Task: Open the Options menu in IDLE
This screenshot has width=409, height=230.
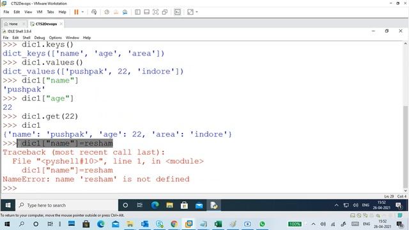Action: 56,38
